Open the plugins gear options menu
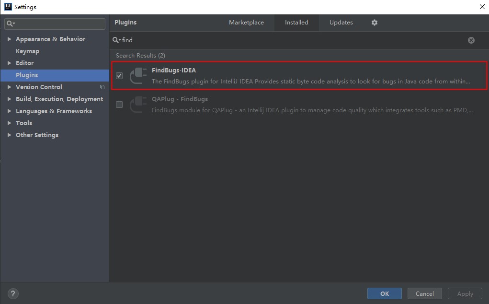This screenshot has height=304, width=489. tap(374, 23)
